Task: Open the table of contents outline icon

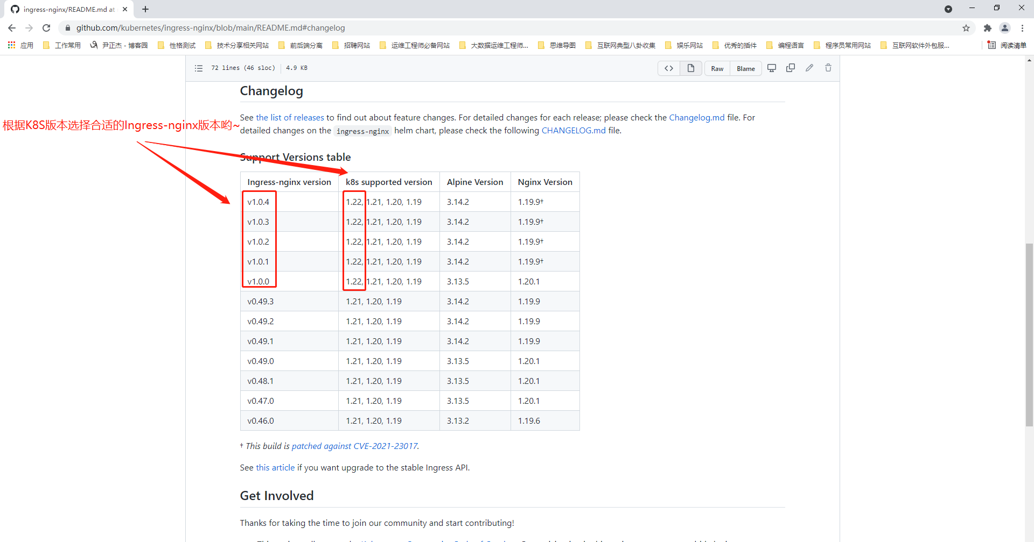Action: [x=199, y=68]
